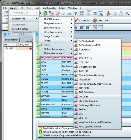Click the User portal people icon
Image resolution: width=131 pixels, height=140 pixels.
pyautogui.click(x=95, y=20)
